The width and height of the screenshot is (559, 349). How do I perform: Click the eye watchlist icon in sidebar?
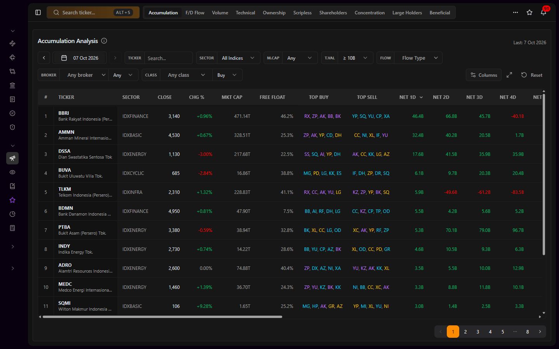click(x=12, y=172)
